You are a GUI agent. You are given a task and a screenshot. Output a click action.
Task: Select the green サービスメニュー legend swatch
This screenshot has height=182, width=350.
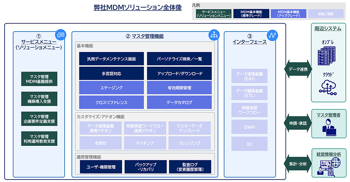[213, 14]
